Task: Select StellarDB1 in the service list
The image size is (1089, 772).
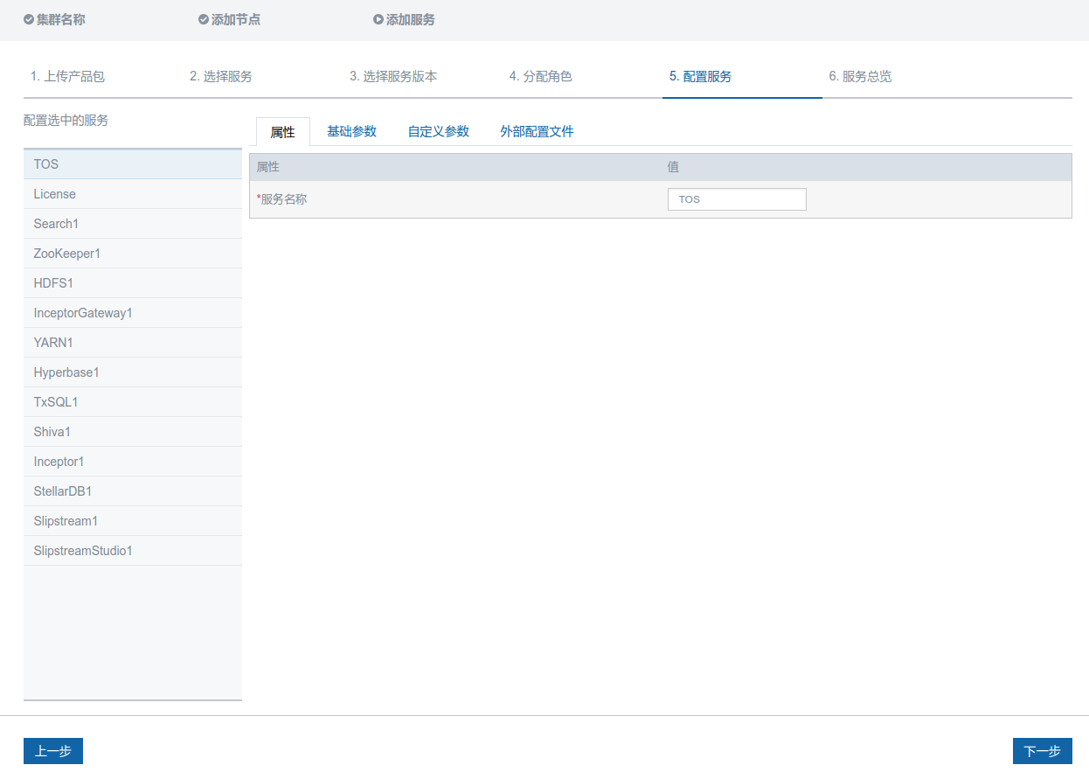Action: (x=133, y=491)
